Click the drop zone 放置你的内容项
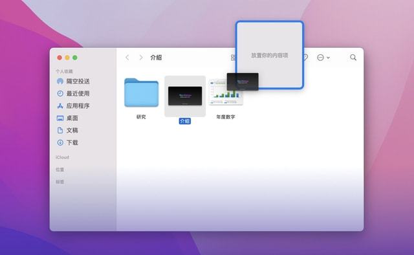Screen dimensions: 414x255 click(270, 55)
